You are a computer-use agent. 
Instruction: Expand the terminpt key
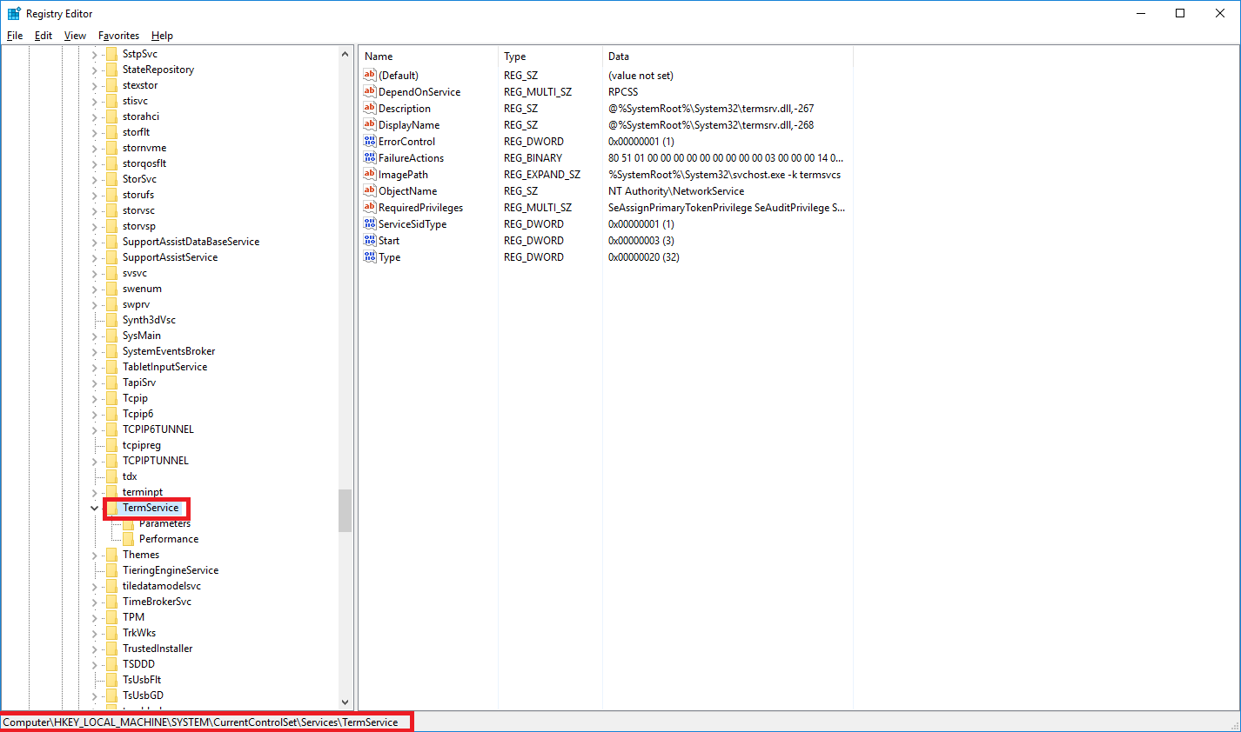point(94,492)
